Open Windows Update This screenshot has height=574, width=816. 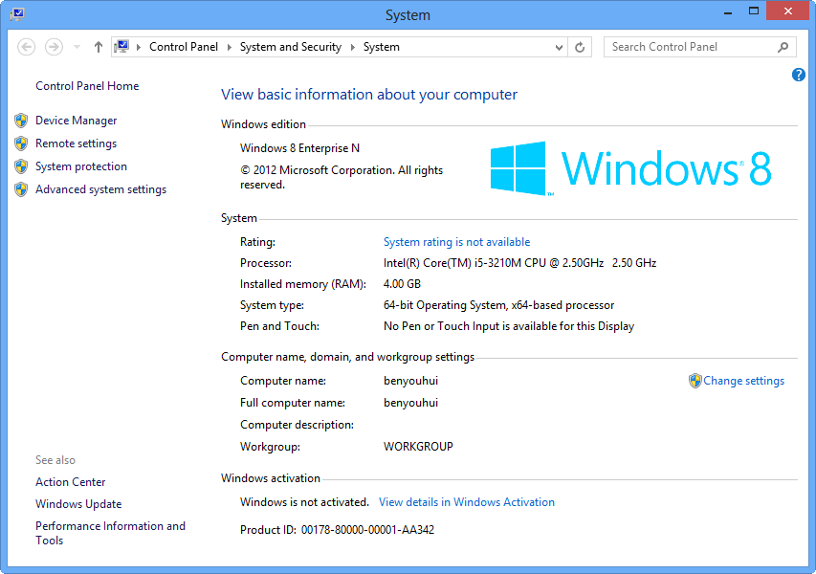coord(78,504)
